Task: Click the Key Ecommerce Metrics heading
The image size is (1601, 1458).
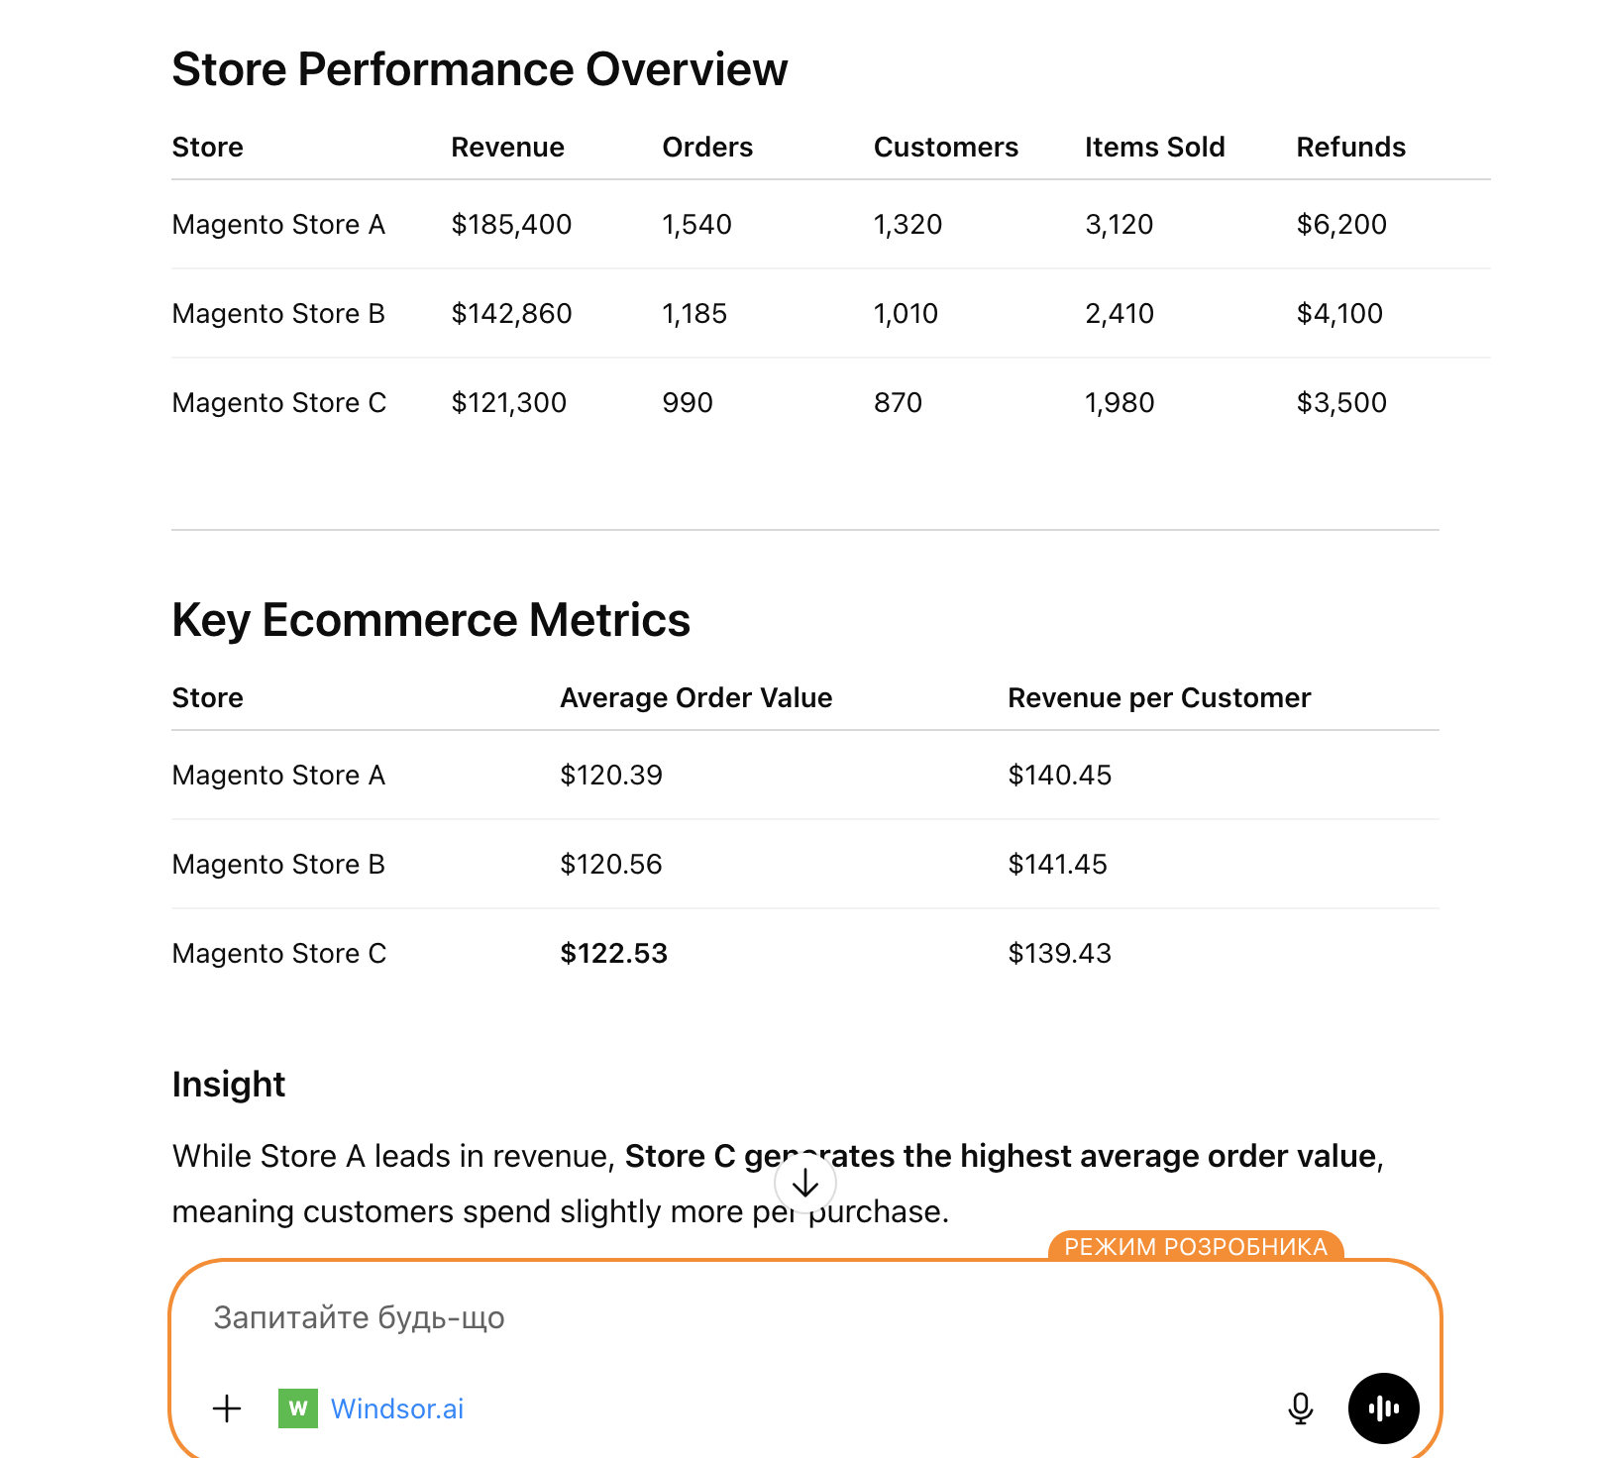Action: click(x=431, y=620)
